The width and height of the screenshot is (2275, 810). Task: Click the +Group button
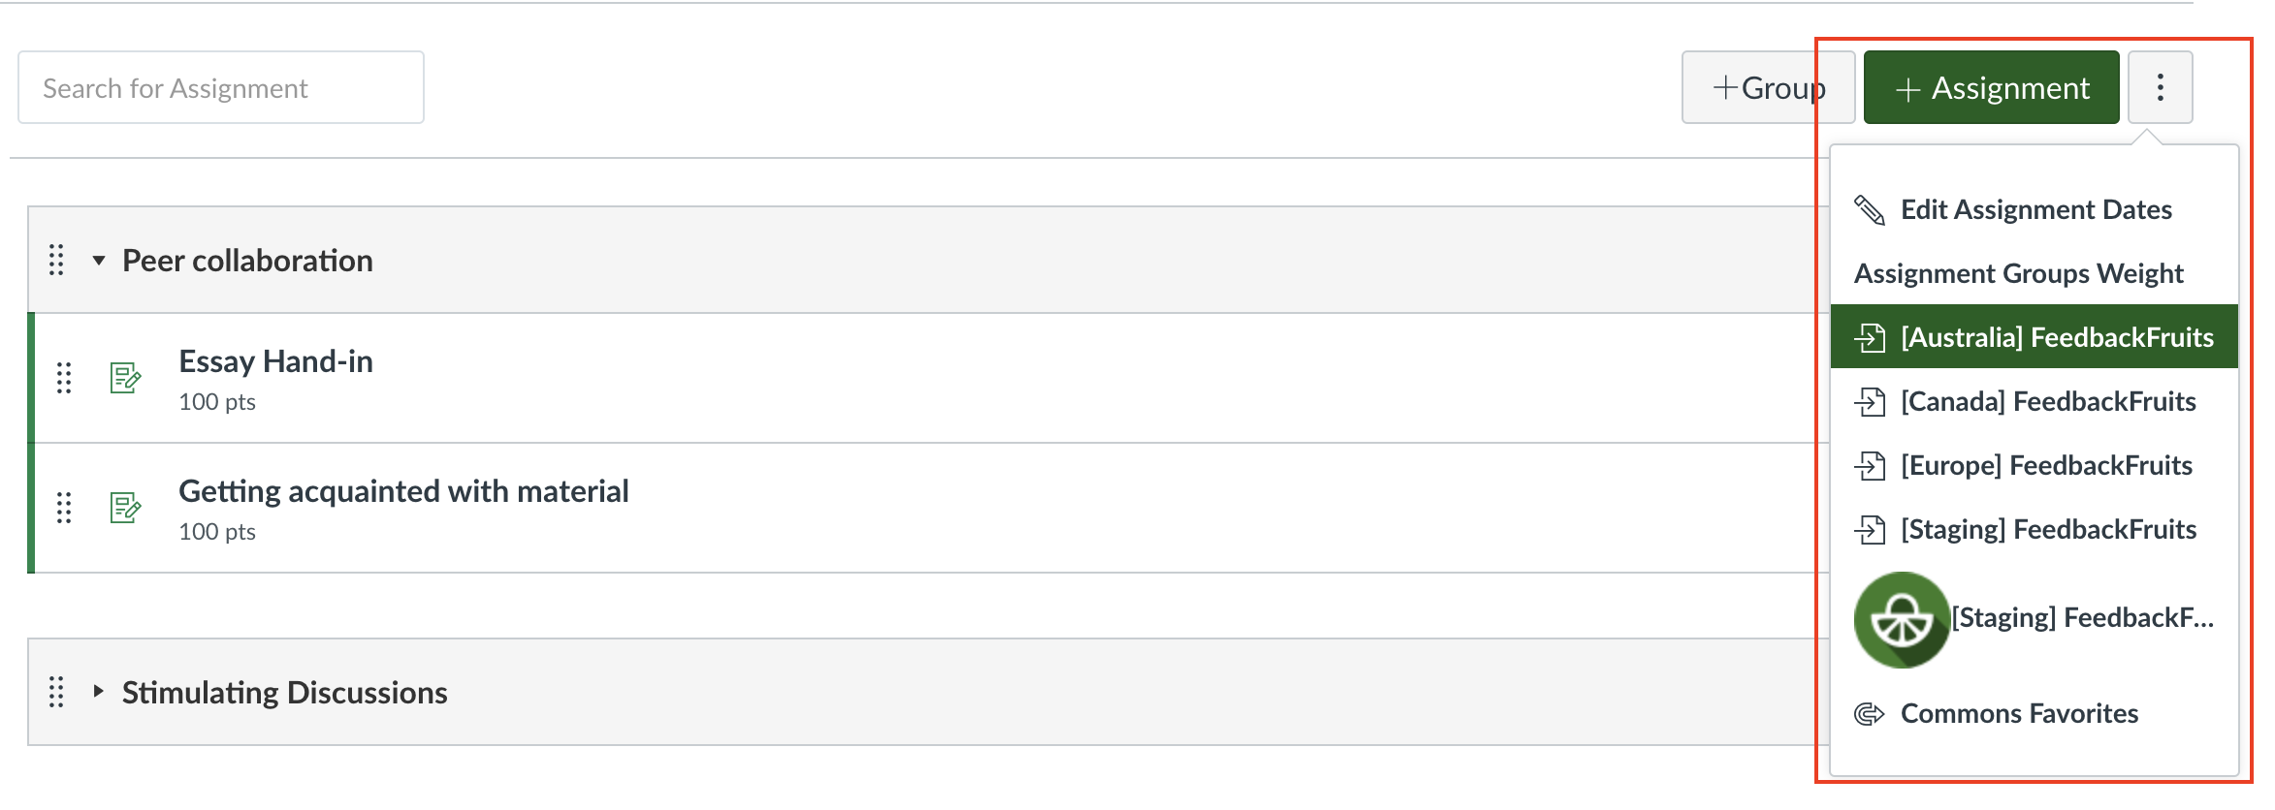tap(1768, 87)
